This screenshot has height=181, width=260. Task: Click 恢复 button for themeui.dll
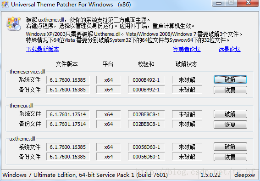[230, 124]
